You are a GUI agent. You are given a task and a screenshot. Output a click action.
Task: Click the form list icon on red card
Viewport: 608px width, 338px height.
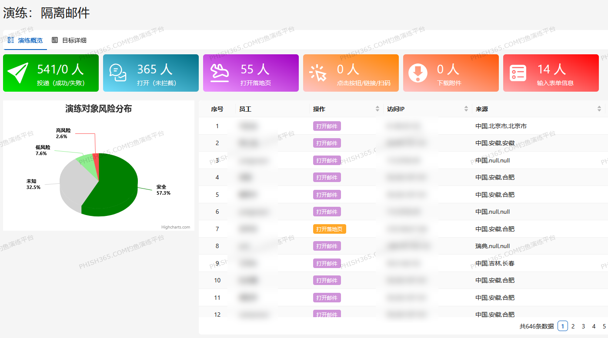[x=518, y=73]
